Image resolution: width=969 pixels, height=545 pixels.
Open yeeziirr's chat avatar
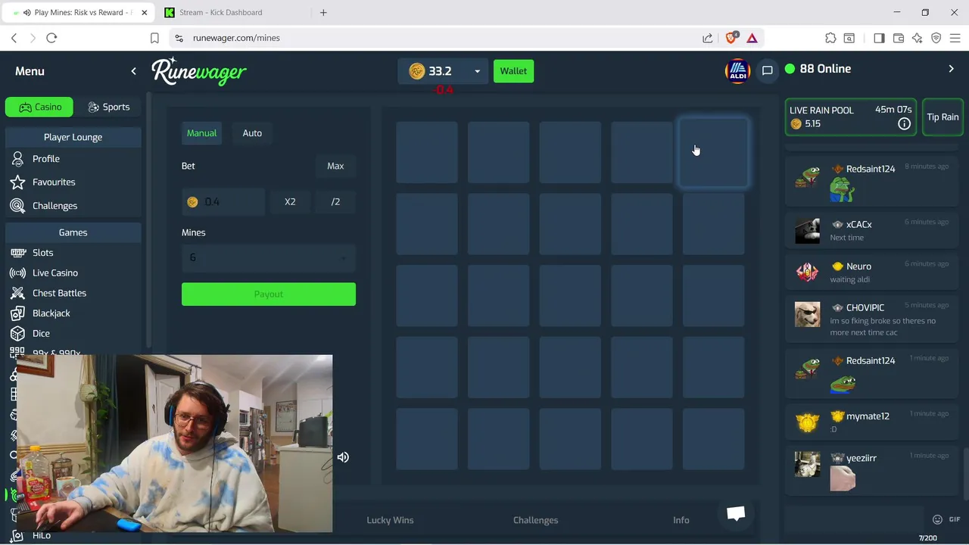(807, 464)
